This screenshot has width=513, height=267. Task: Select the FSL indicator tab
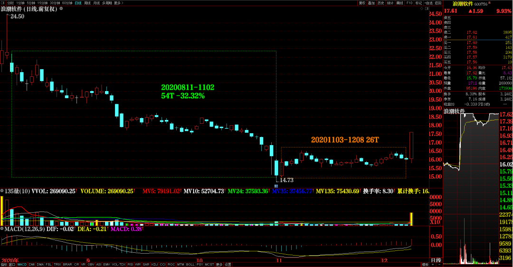pos(49,264)
